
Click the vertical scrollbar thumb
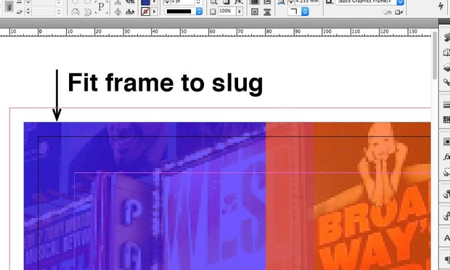click(x=435, y=55)
